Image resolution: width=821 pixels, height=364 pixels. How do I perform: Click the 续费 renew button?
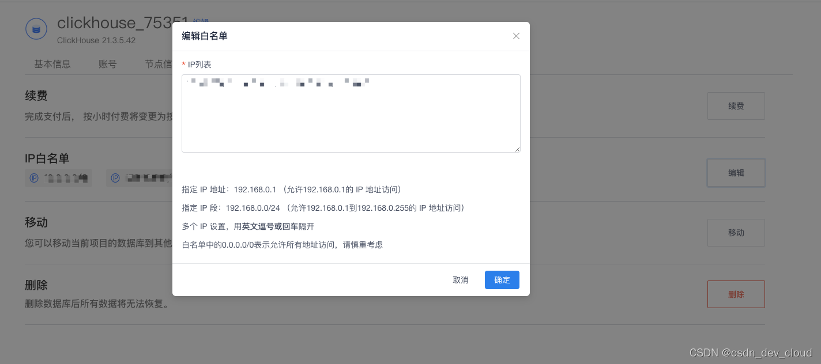click(x=736, y=106)
